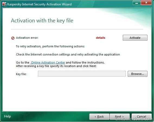Click the red activation error prohibition icon
Viewport: 154px width, 122px height.
coord(13,38)
